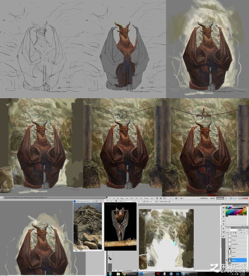Create a new swatch in Swatches panel
Viewport: 249px width, 276px height.
point(243,226)
